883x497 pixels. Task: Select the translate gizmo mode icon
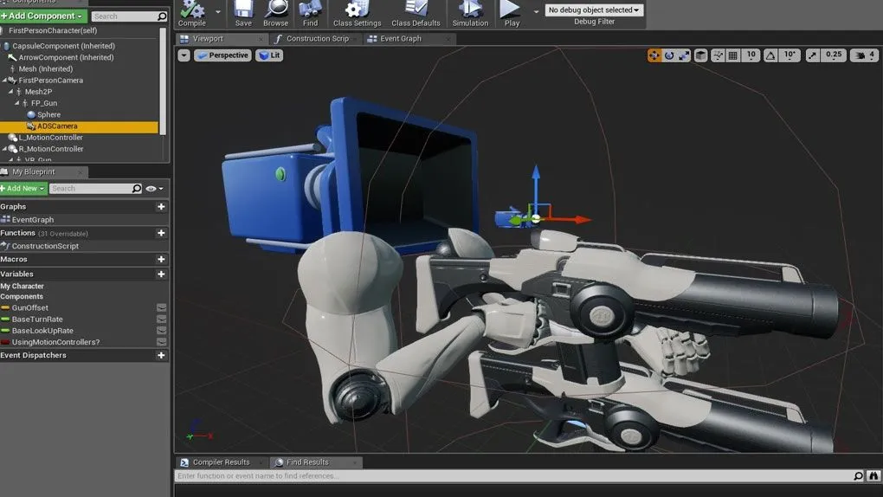click(x=654, y=55)
